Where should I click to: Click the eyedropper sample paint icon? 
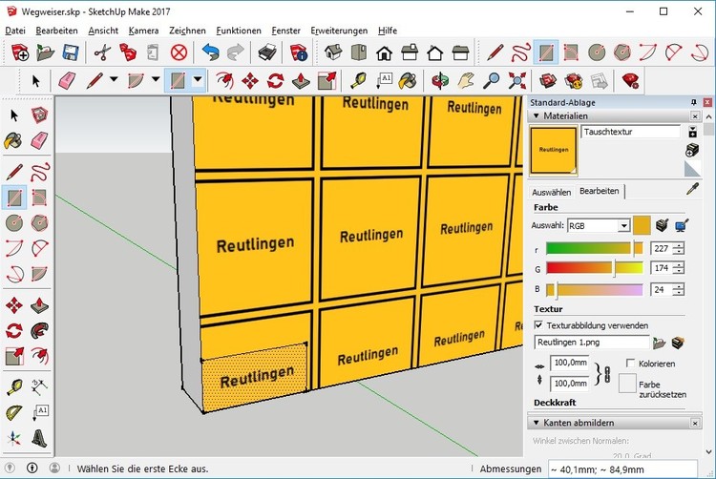pyautogui.click(x=693, y=189)
